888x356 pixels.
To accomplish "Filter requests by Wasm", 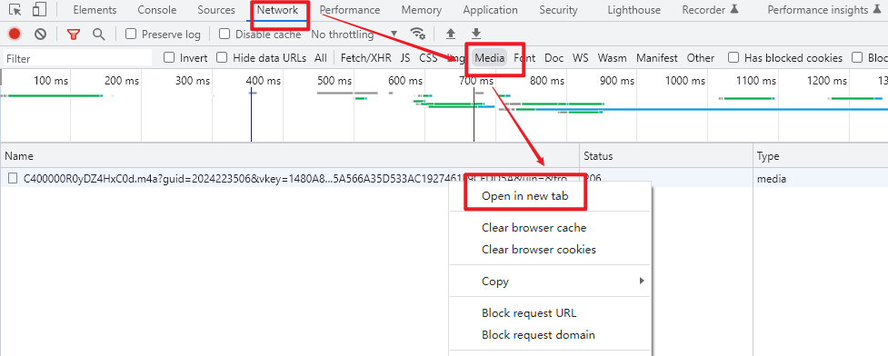I will click(x=613, y=58).
